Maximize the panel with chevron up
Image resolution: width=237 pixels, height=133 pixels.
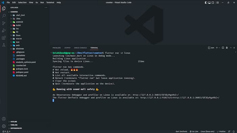(231, 48)
